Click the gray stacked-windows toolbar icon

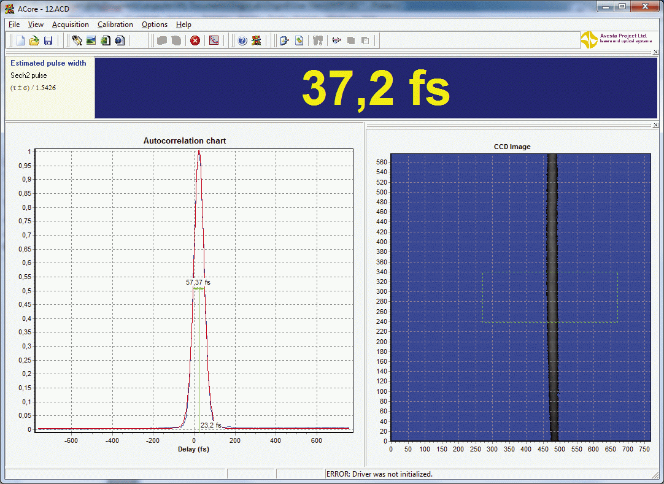(351, 40)
